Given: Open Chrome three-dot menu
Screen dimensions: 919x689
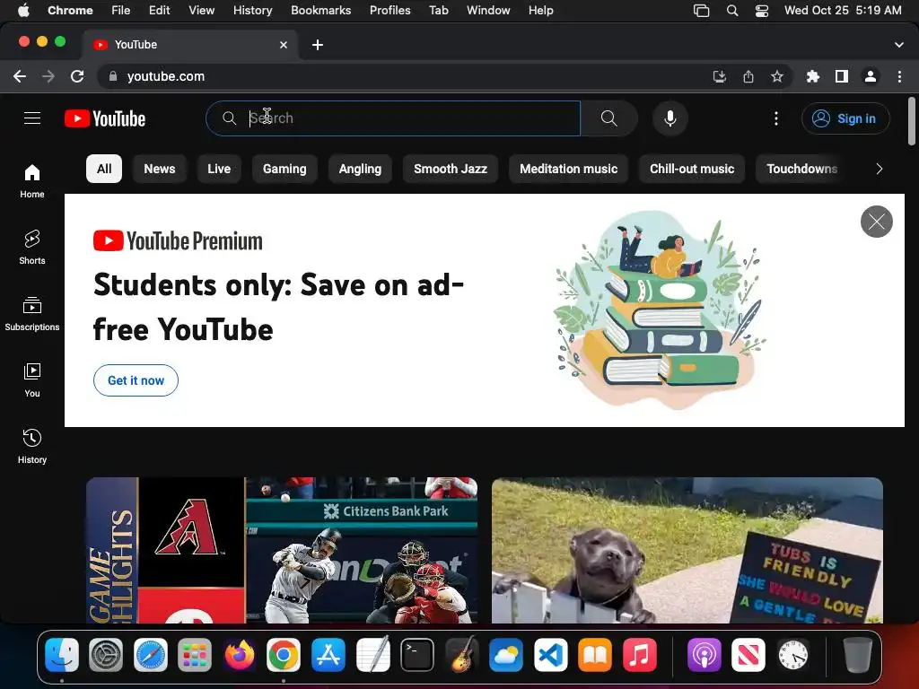Looking at the screenshot, I should (x=899, y=76).
